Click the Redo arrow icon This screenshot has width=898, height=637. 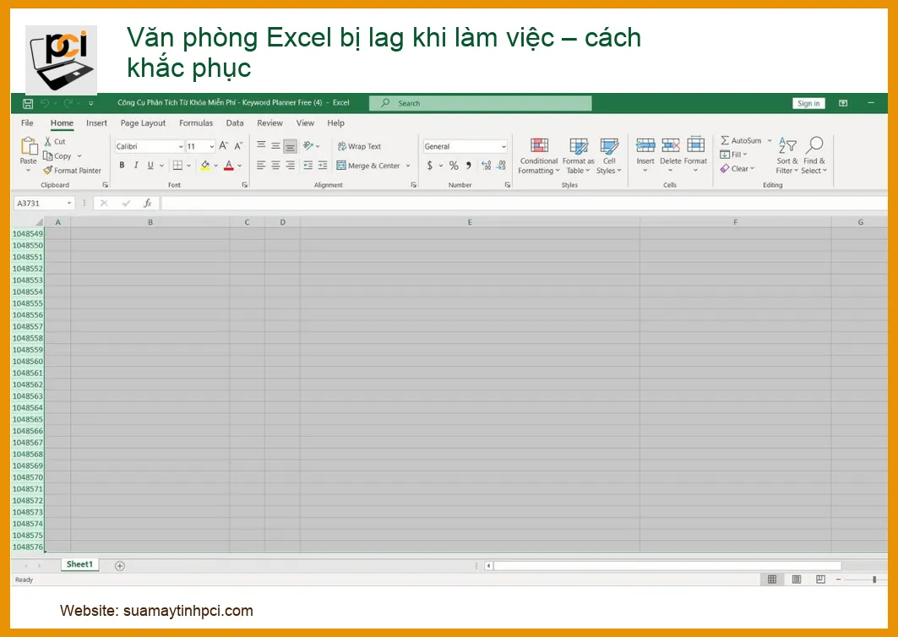pyautogui.click(x=68, y=103)
